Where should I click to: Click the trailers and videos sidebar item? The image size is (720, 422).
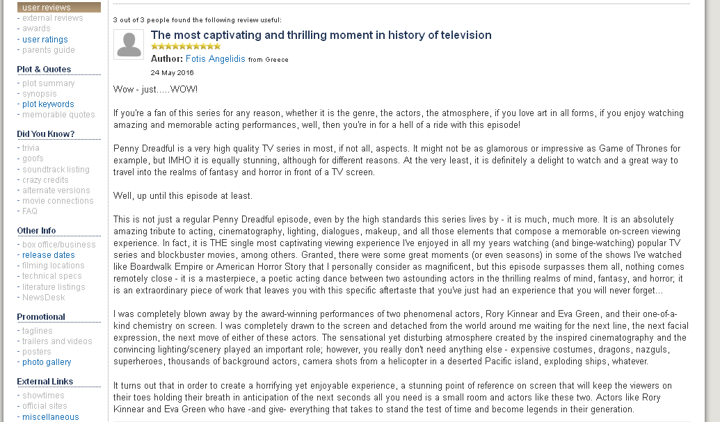[57, 341]
